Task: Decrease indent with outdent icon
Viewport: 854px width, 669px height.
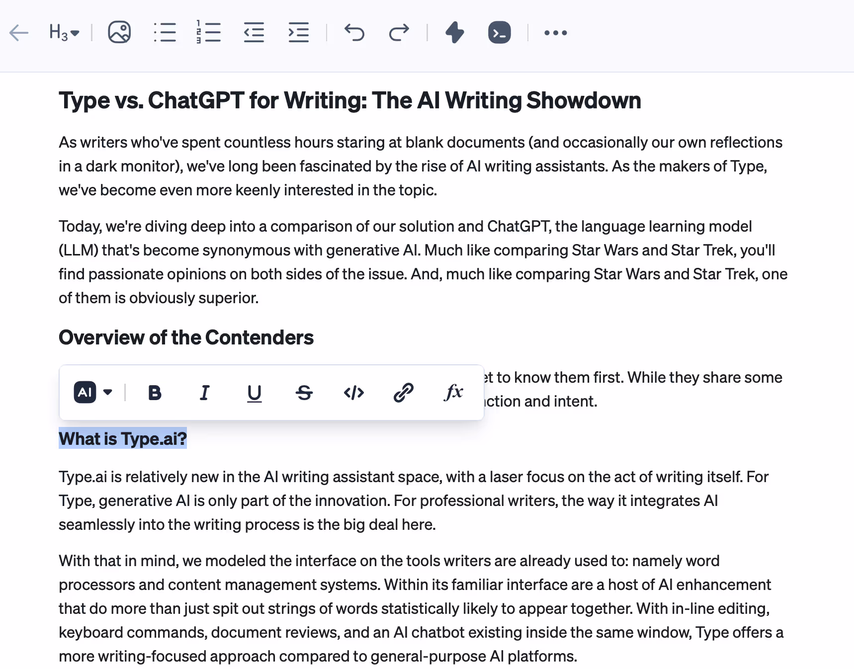Action: (x=254, y=33)
